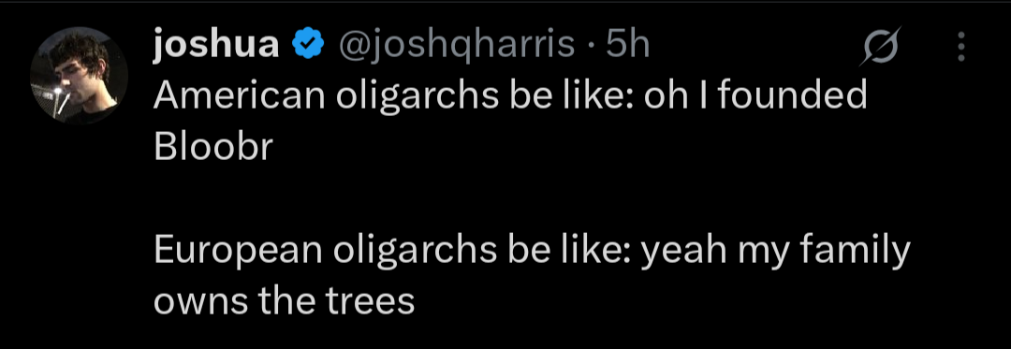Open the @joshqharris handle link
1011x349 pixels.
457,46
